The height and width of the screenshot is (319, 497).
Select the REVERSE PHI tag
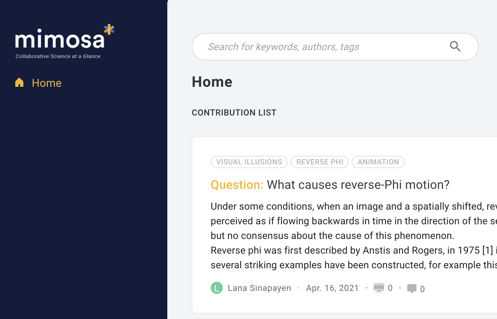(x=320, y=162)
